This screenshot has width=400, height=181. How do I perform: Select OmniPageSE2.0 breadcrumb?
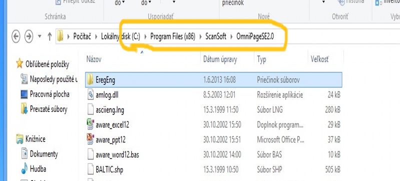pos(255,36)
